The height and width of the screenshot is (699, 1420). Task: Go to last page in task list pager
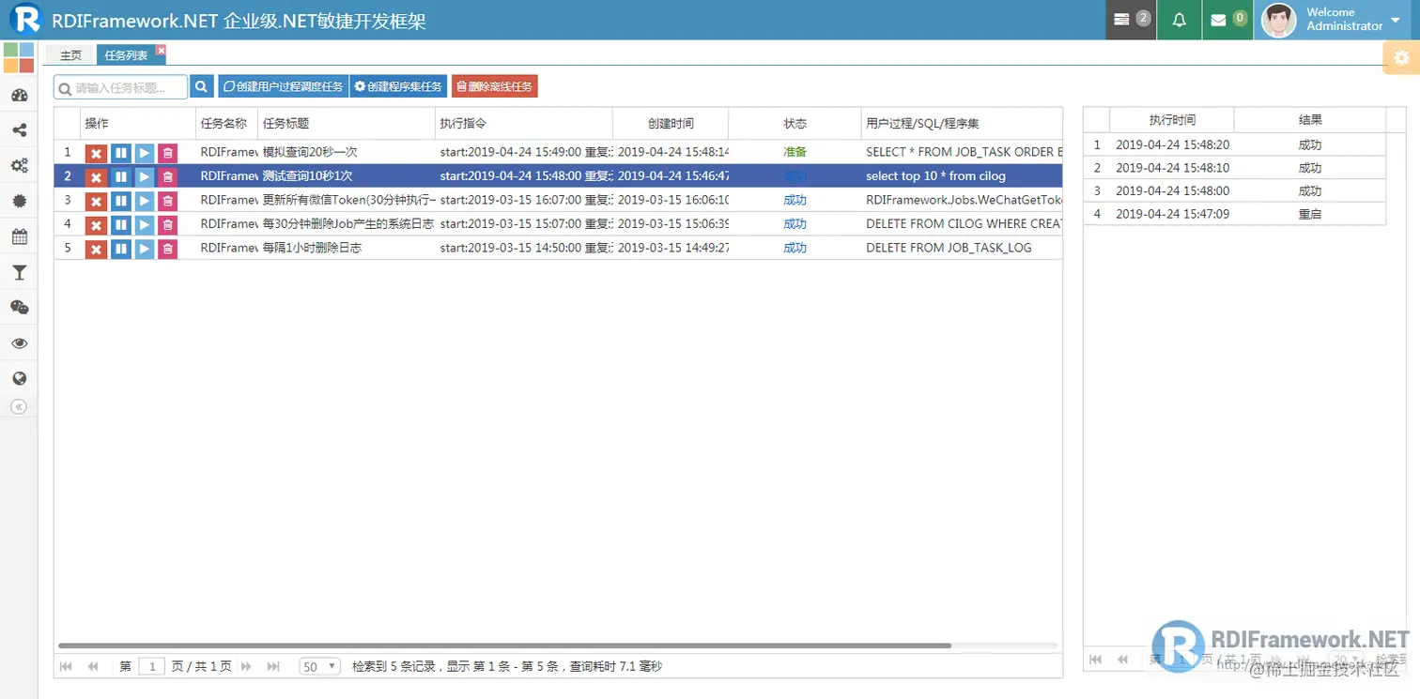click(x=273, y=666)
